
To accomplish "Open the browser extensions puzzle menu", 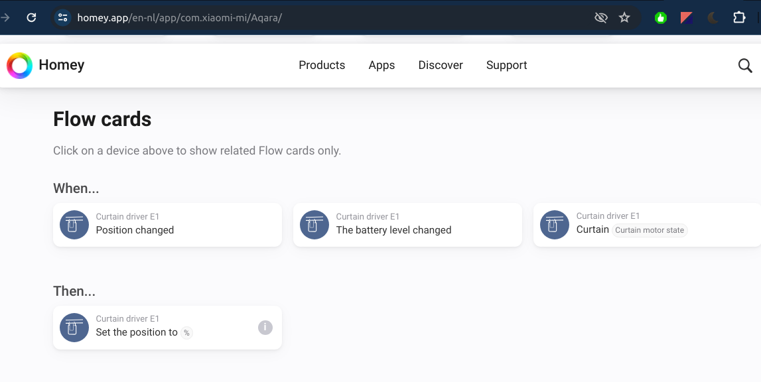I will pyautogui.click(x=739, y=18).
